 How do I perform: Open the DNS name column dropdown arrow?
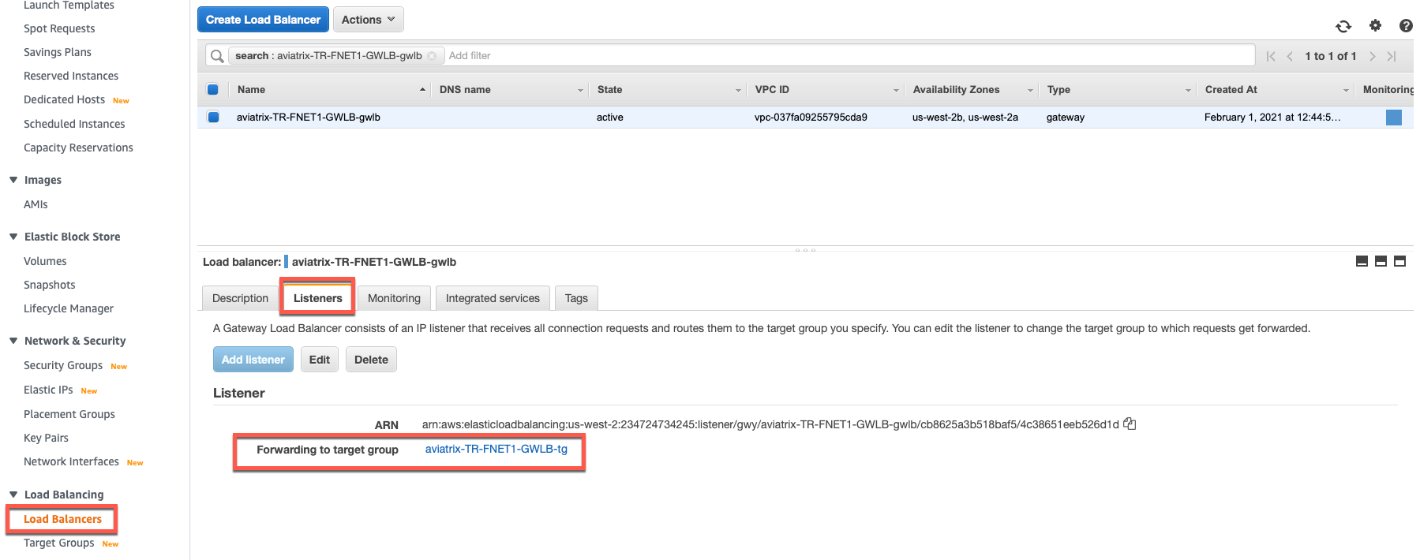[580, 90]
